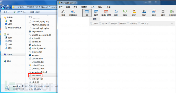Click Explorer forward navigation button
This screenshot has height=93, width=176.
click(7, 7)
